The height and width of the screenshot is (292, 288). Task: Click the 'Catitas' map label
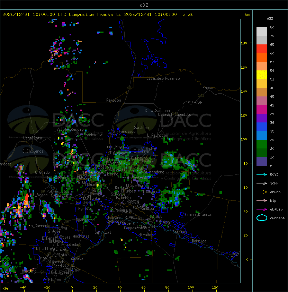[x=180, y=232]
